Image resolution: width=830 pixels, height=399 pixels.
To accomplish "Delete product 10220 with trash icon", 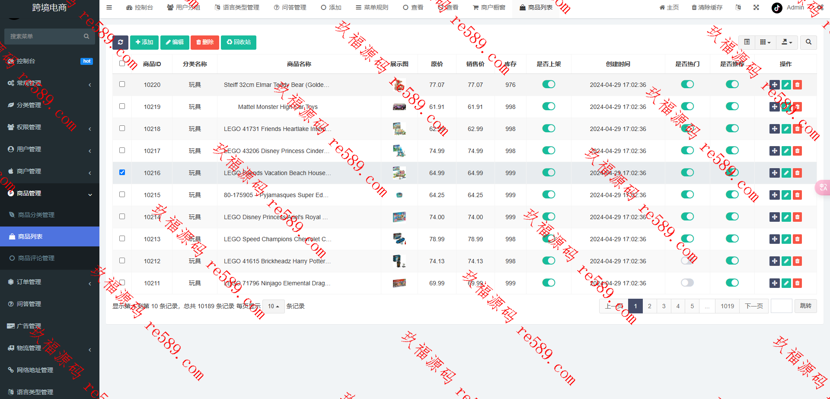I will point(798,85).
